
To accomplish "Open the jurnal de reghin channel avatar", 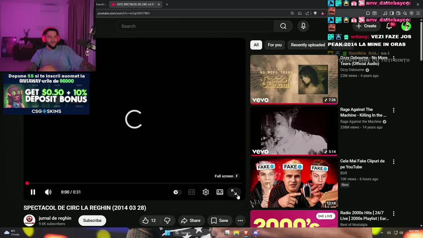I will click(29, 220).
